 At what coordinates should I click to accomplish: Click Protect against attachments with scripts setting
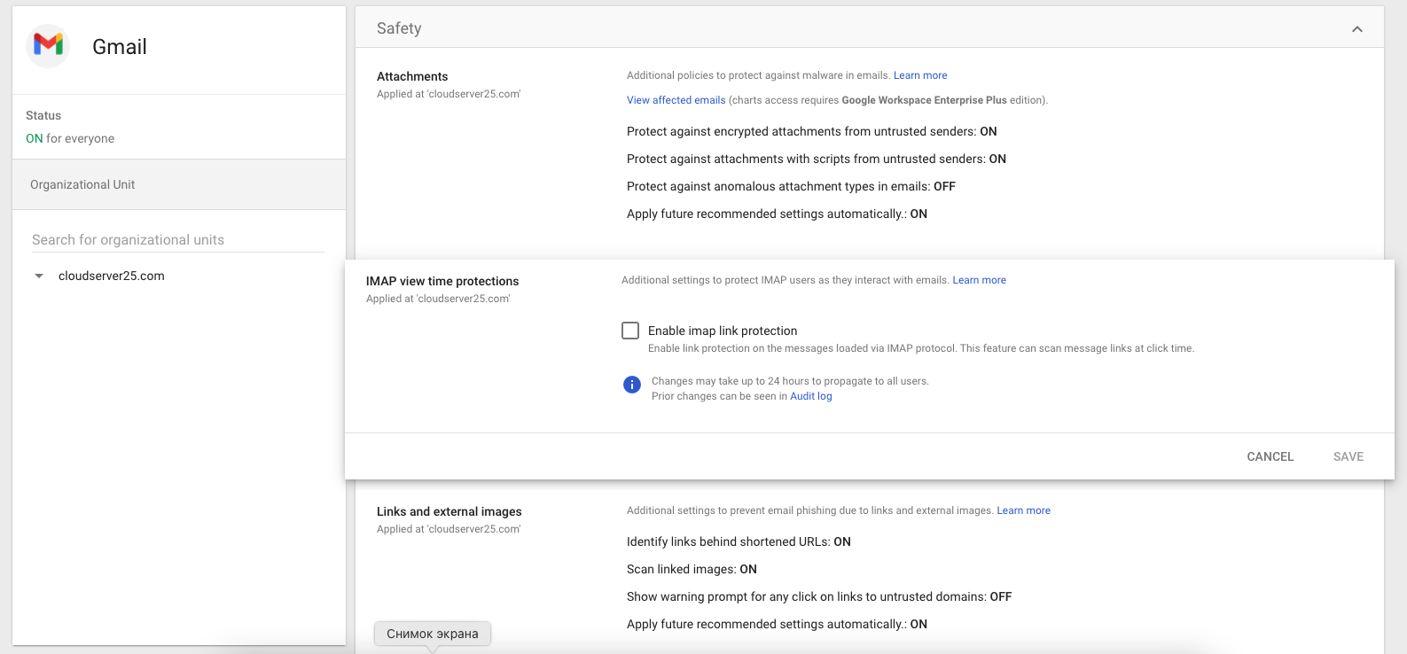pyautogui.click(x=817, y=159)
